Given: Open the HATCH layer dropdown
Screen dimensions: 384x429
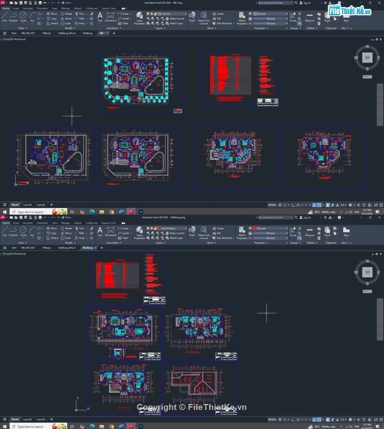Looking at the screenshot, I should pyautogui.click(x=186, y=13).
